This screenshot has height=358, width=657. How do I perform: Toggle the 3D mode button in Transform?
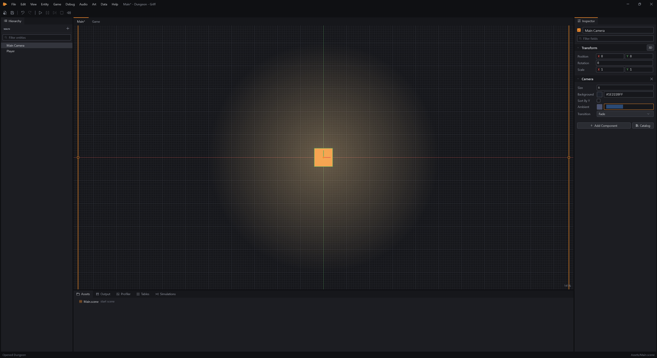(x=650, y=48)
